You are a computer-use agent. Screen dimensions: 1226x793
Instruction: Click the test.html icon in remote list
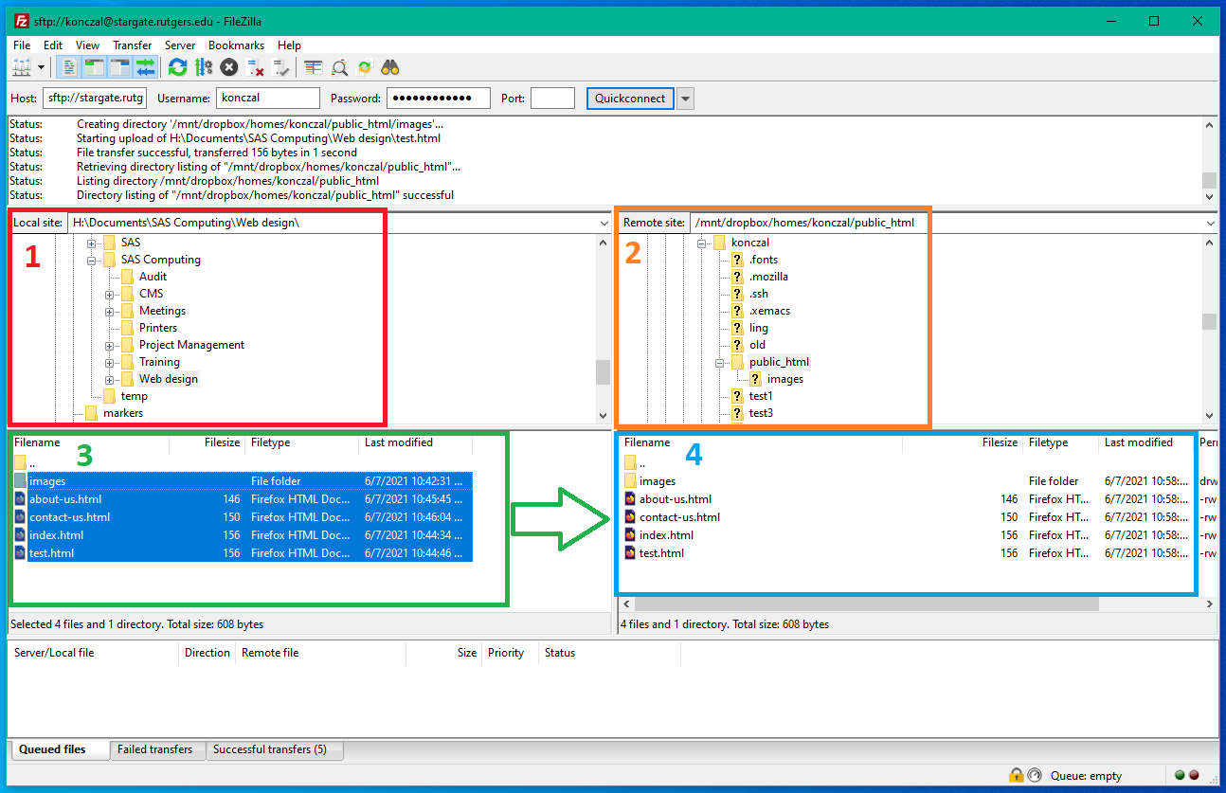[x=630, y=553]
